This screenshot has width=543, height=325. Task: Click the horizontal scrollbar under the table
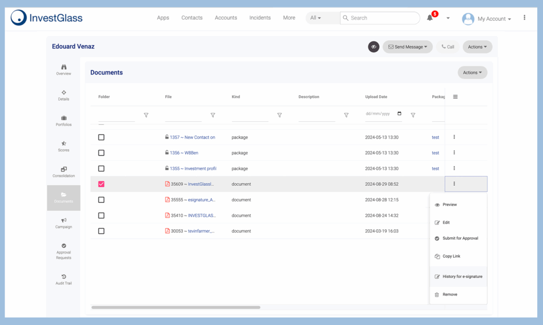(x=176, y=307)
